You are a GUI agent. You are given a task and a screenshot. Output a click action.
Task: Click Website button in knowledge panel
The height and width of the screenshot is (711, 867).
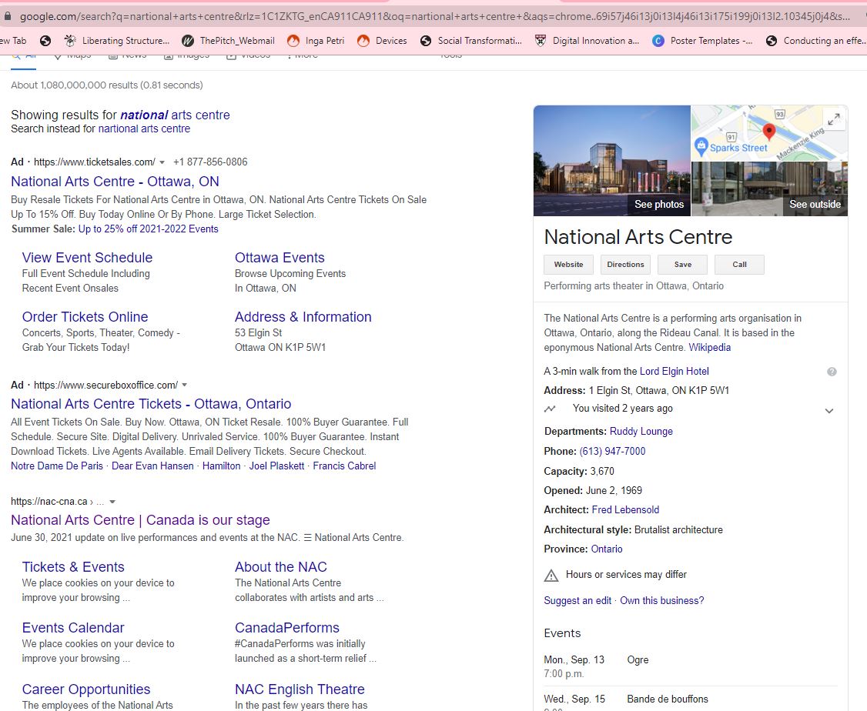coord(568,265)
